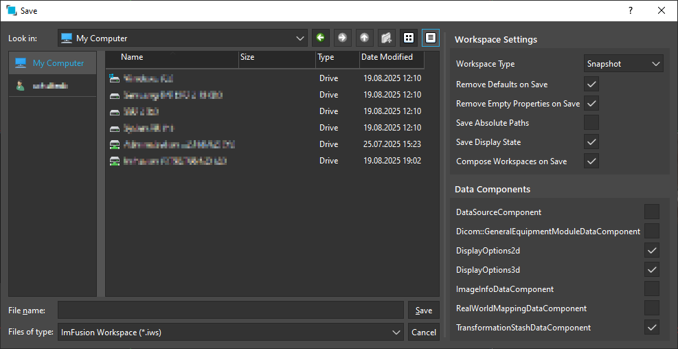
Task: Uncheck TransformationStashDataComponent checkbox
Action: coord(652,328)
